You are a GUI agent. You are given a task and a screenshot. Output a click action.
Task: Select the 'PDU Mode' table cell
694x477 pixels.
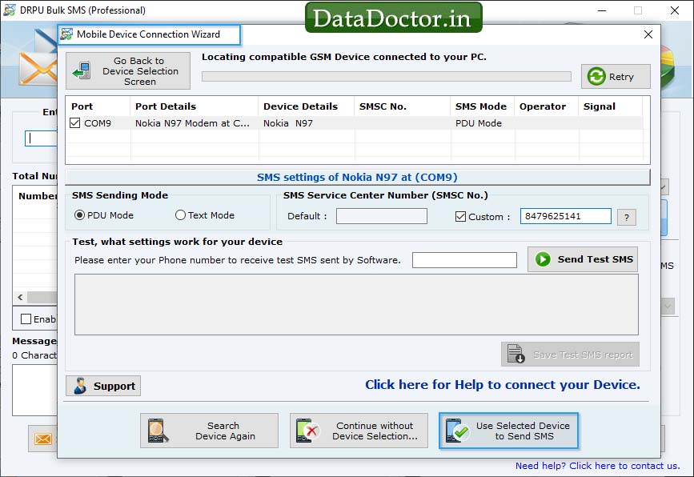click(x=483, y=123)
